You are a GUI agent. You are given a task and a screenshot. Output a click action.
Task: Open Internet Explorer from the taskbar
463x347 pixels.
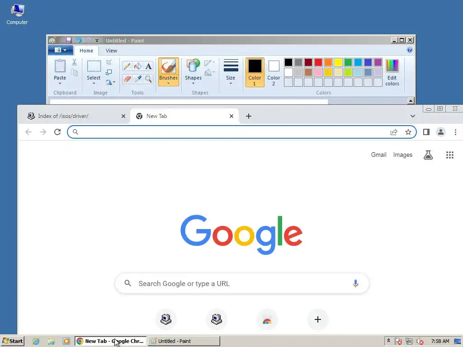(x=36, y=341)
